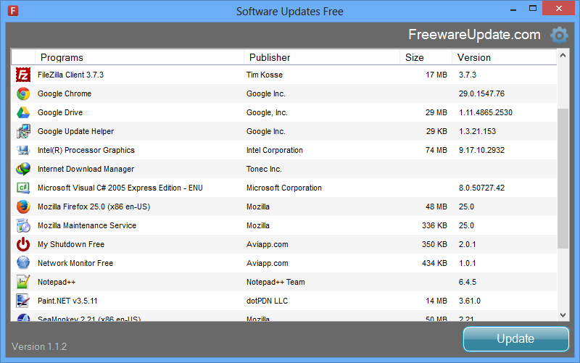This screenshot has width=580, height=363.
Task: Sort by the Publisher column header
Action: click(x=321, y=57)
